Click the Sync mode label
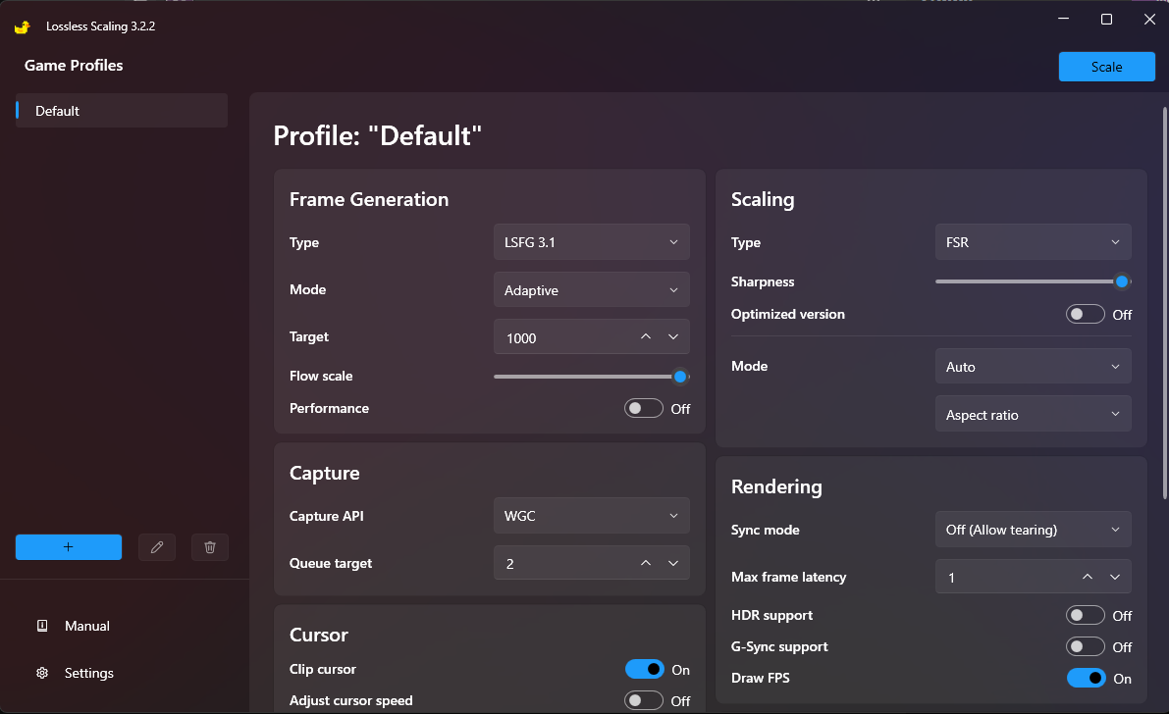Image resolution: width=1169 pixels, height=714 pixels. (x=765, y=530)
